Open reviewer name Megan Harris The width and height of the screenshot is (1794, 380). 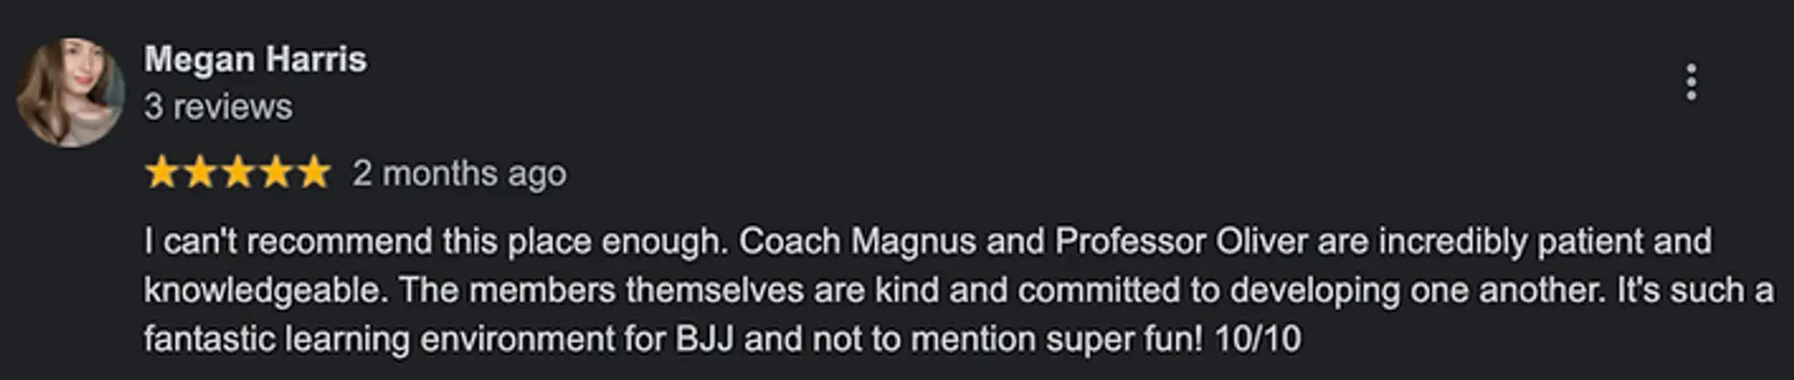255,60
